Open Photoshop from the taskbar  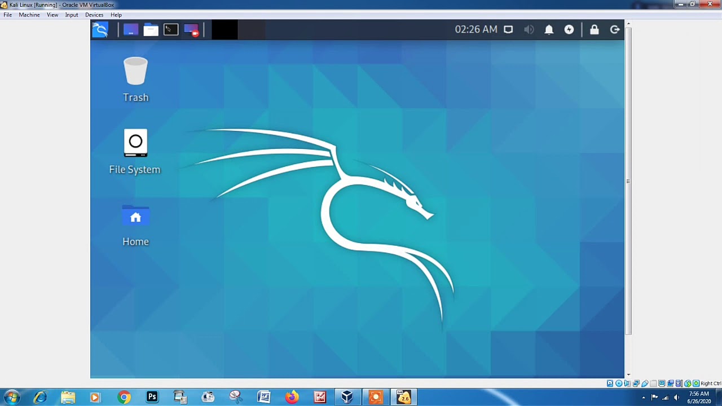click(x=152, y=398)
